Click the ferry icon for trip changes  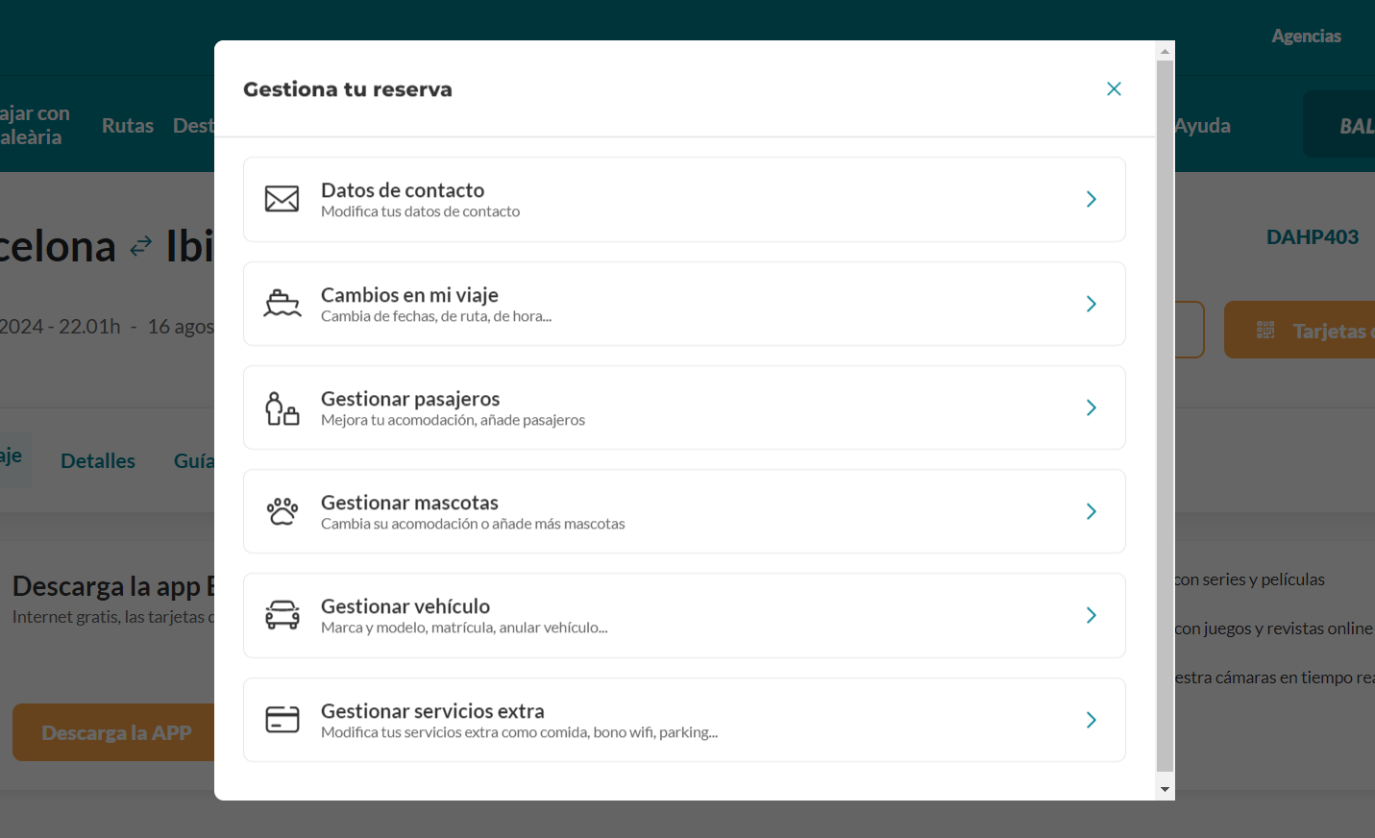[282, 304]
